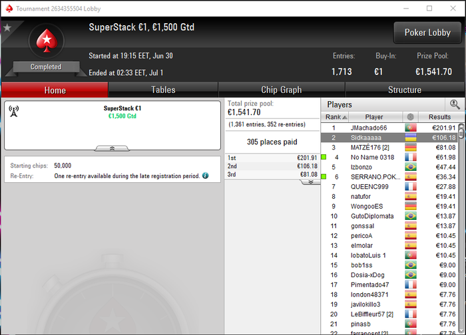Click the Portugal flag next to JMachado66

click(x=411, y=128)
